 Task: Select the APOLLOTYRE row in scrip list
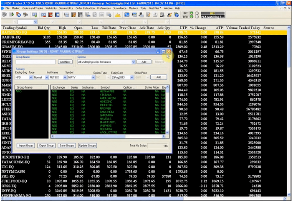point(108,132)
